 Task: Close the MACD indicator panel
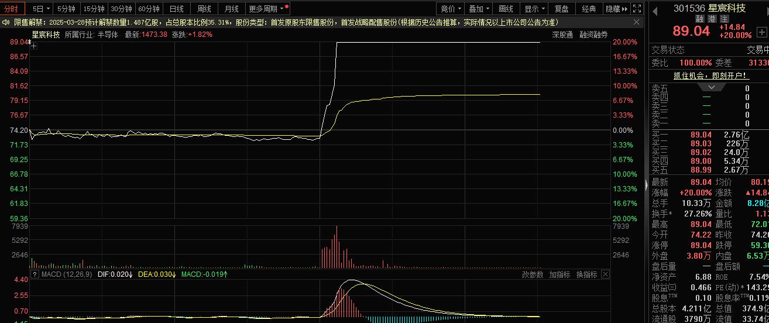click(605, 274)
